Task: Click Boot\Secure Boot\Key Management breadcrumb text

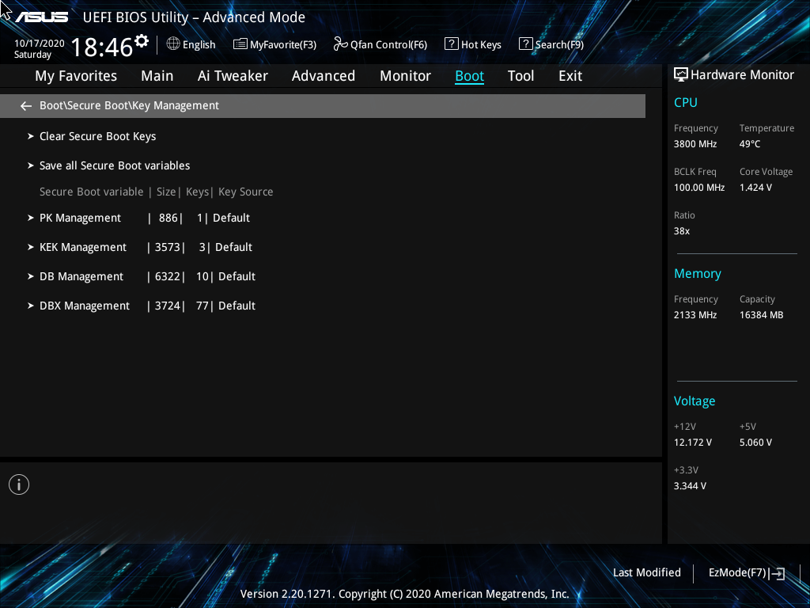Action: point(129,106)
